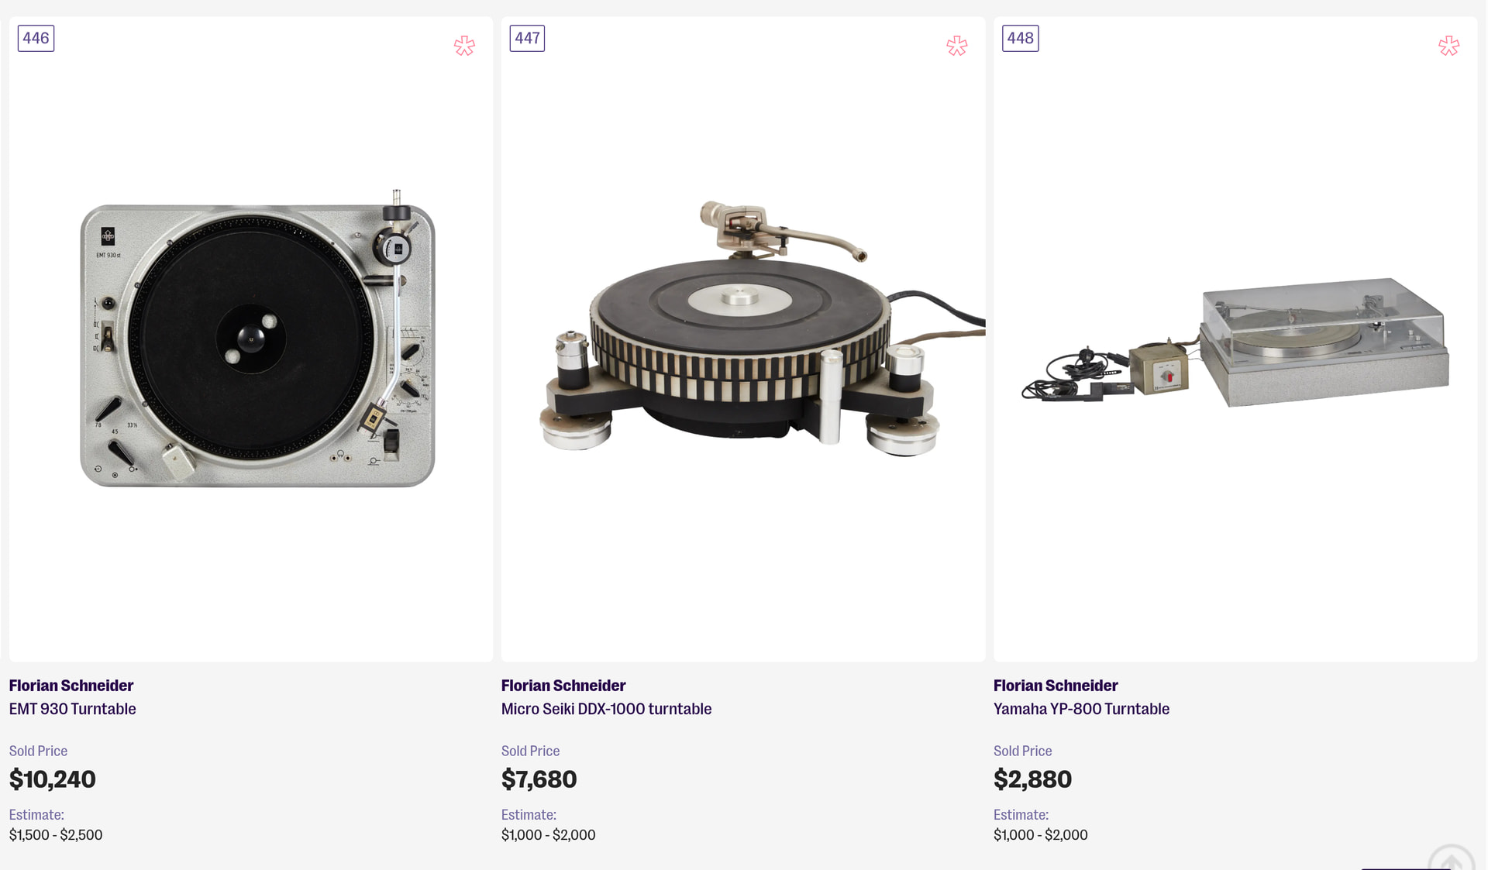Click the scroll-to-top arrow icon
The width and height of the screenshot is (1488, 870).
pyautogui.click(x=1450, y=861)
